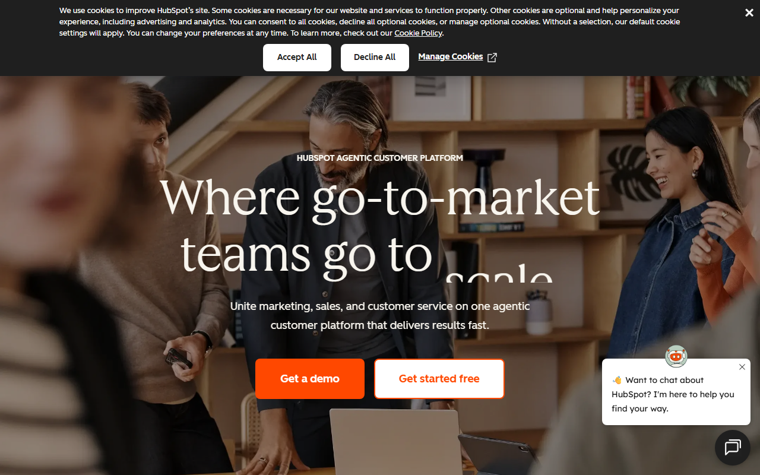This screenshot has width=760, height=475.
Task: Select the Get started free button
Action: (439, 379)
